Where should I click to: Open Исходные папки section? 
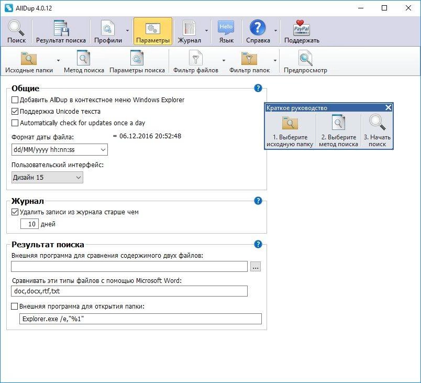tap(29, 61)
